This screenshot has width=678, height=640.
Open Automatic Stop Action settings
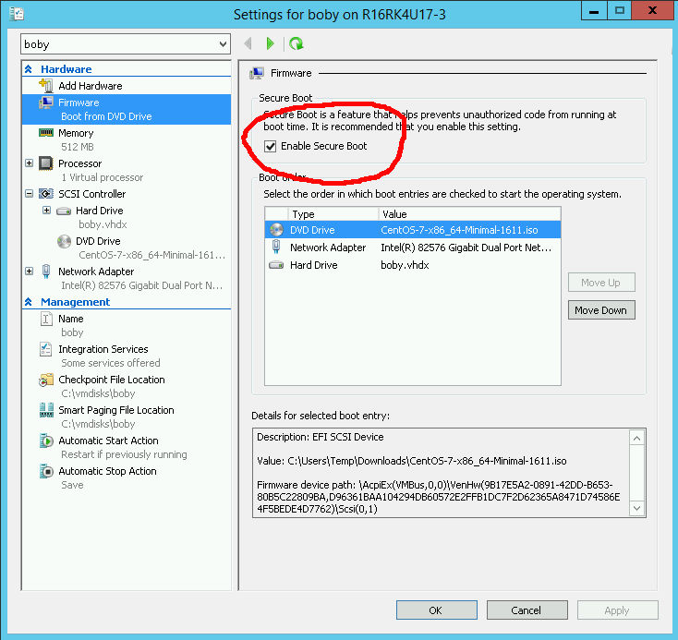click(x=127, y=477)
